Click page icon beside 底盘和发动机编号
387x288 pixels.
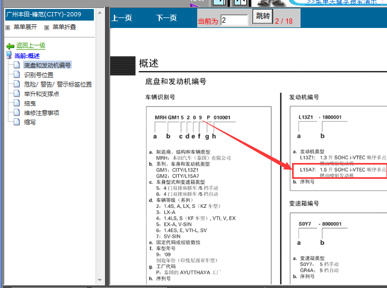[17, 65]
